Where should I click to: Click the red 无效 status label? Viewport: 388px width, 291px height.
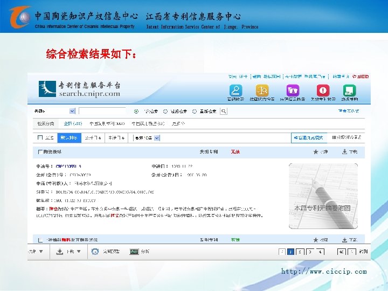pyautogui.click(x=235, y=151)
